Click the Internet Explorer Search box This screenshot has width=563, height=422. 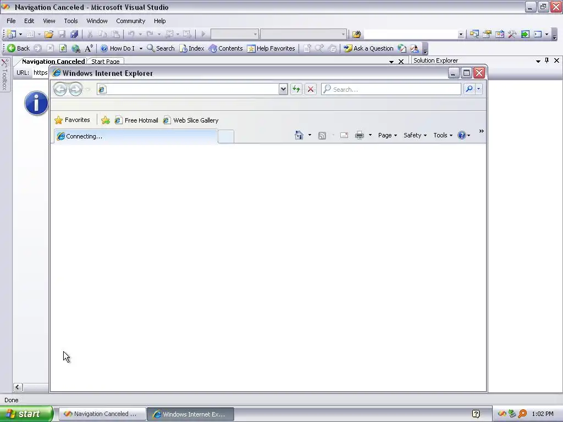point(391,90)
